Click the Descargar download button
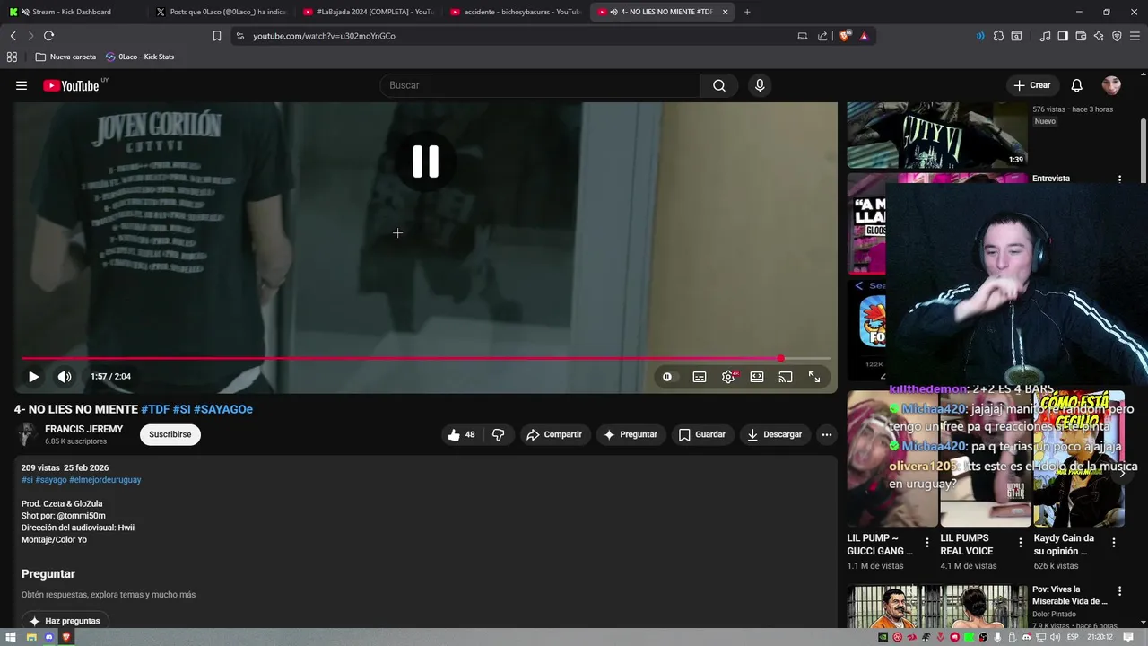Screen dimensions: 1148x646 (x=775, y=434)
